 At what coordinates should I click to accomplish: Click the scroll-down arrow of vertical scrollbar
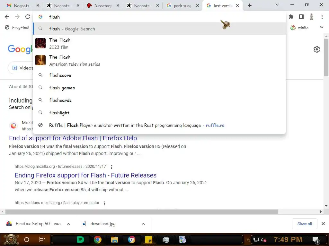(326, 206)
